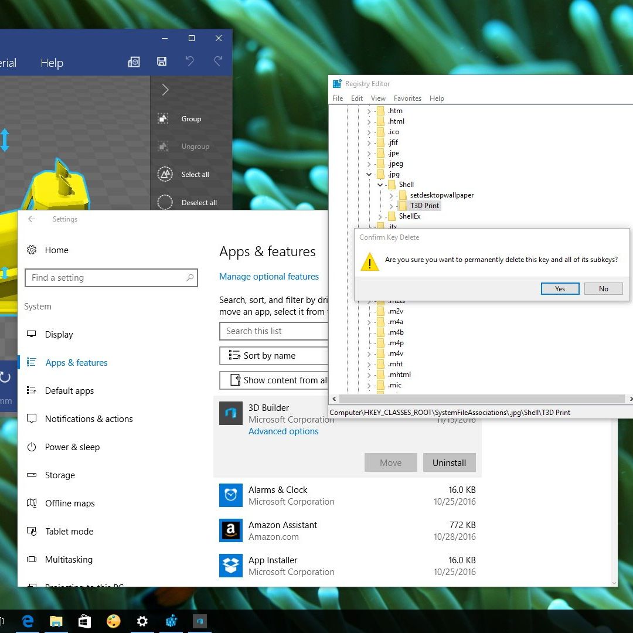The width and height of the screenshot is (633, 633).
Task: Go back using the Settings back arrow
Action: pos(32,219)
